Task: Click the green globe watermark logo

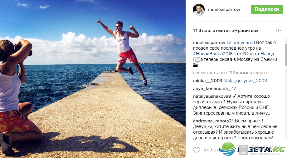Action: pyautogui.click(x=227, y=149)
